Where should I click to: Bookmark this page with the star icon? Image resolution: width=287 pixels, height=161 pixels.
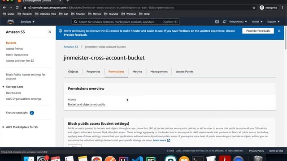254,8
